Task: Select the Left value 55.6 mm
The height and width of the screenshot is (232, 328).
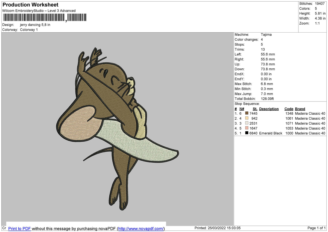Action: coord(268,54)
